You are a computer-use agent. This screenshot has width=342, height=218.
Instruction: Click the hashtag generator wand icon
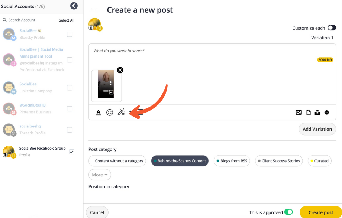[121, 113]
